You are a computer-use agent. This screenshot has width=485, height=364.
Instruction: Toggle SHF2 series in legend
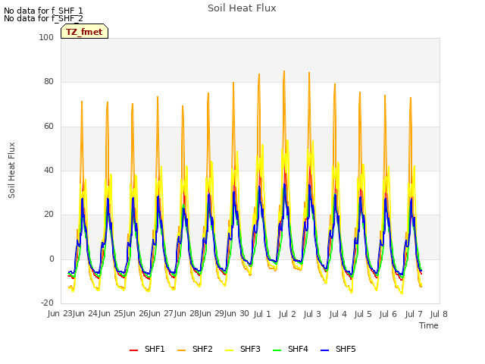195,349
